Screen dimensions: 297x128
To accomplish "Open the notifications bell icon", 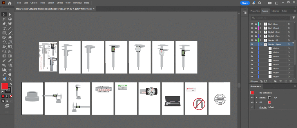I will coord(254,3).
